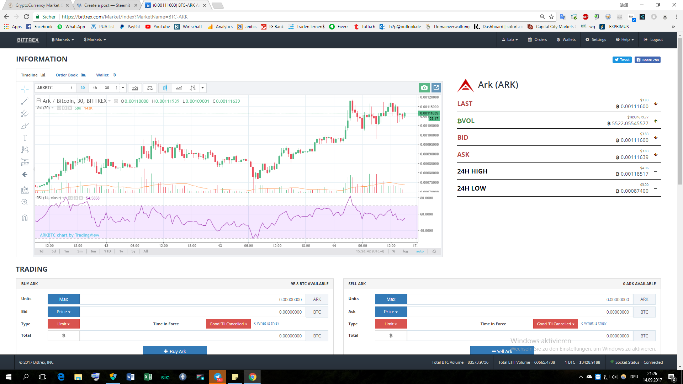Click the Buy Ark button
This screenshot has height=384, width=683.
pyautogui.click(x=175, y=351)
